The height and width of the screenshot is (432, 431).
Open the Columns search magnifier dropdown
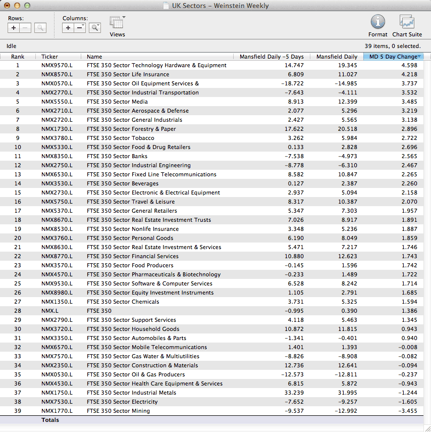[x=95, y=28]
